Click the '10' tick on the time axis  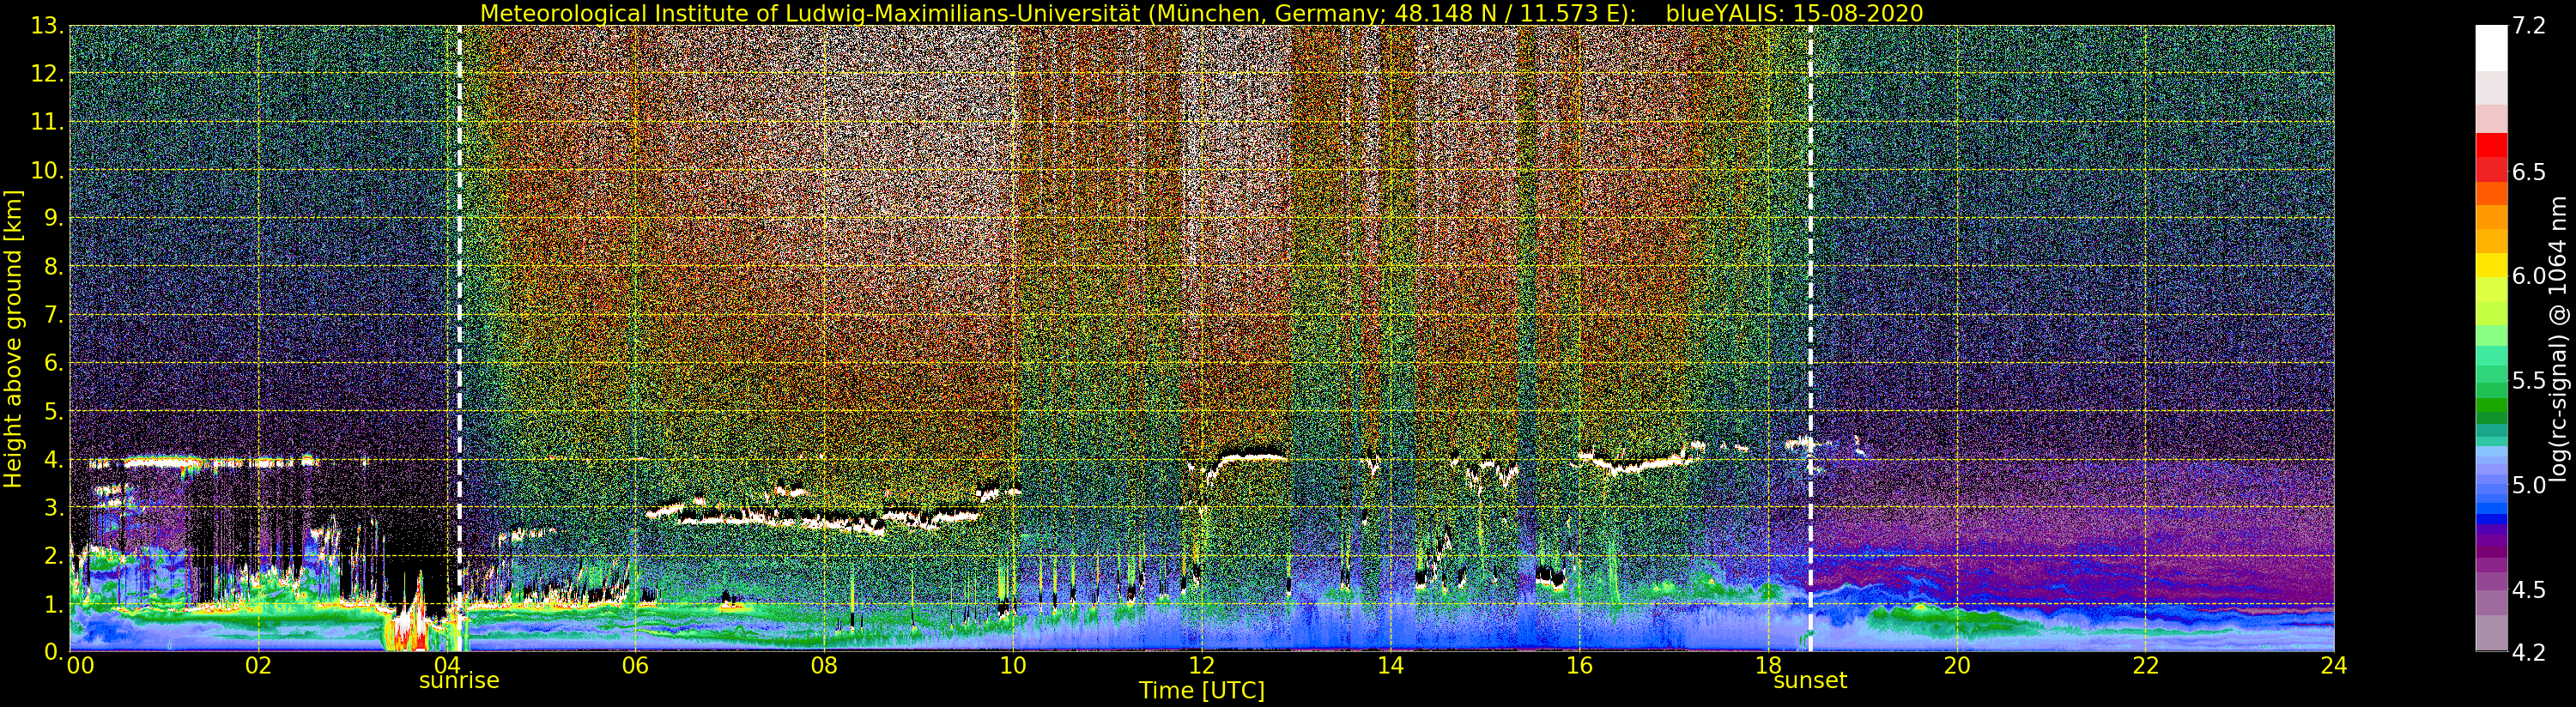[x=1013, y=665]
